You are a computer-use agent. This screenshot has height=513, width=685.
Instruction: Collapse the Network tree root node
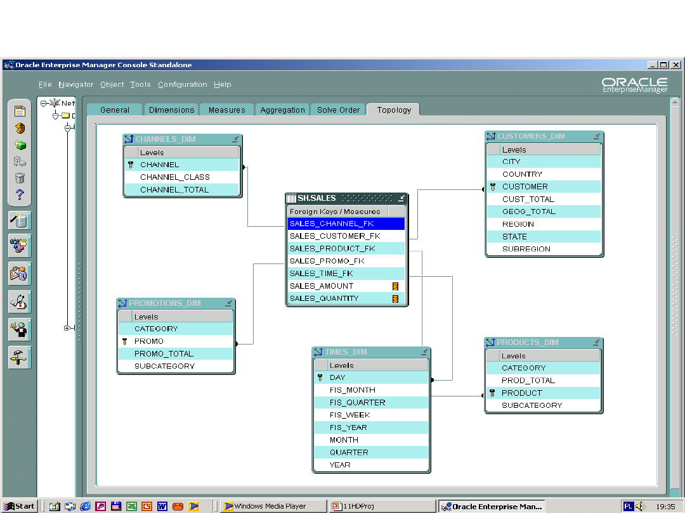pos(44,103)
